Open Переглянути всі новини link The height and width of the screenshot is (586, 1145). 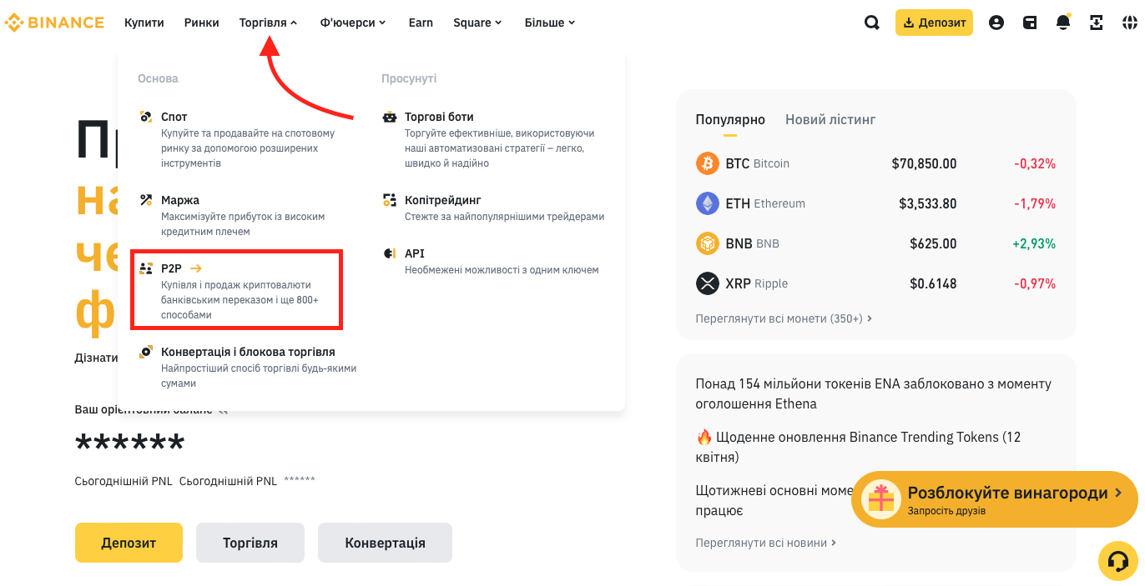[x=766, y=543]
